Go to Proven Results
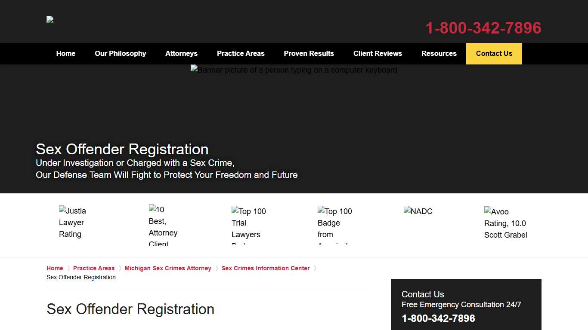The image size is (588, 330). (309, 53)
